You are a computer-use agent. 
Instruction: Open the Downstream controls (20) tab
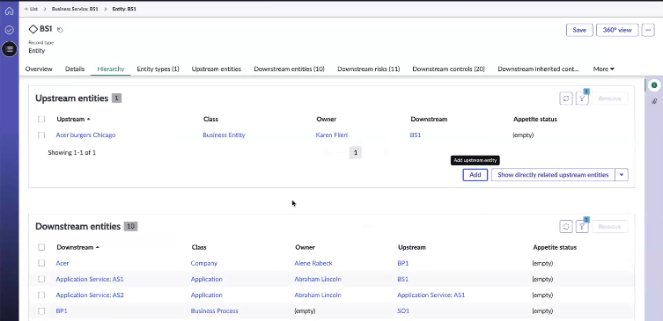click(x=449, y=69)
